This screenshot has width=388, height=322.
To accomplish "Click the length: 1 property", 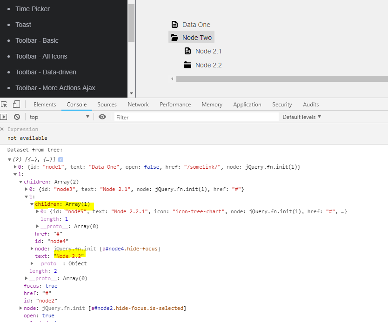I will pyautogui.click(x=54, y=219).
